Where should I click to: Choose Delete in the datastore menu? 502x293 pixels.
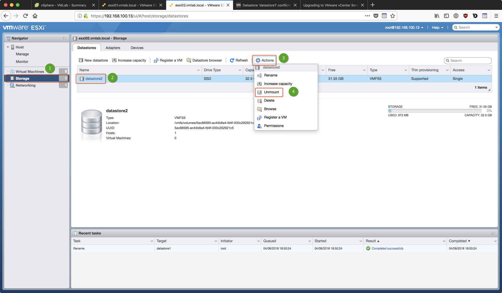[x=269, y=100]
